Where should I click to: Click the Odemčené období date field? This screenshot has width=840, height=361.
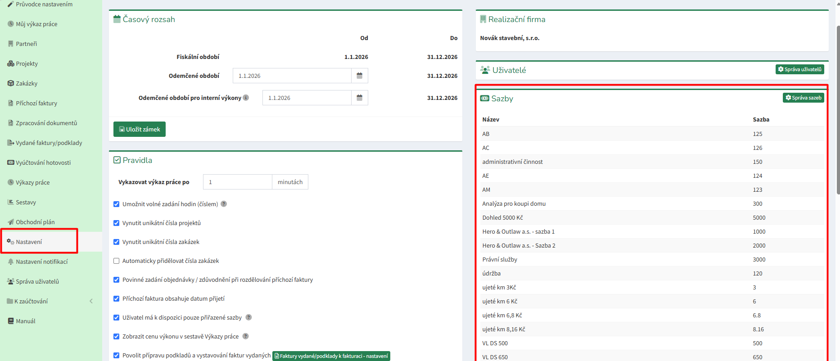[292, 76]
